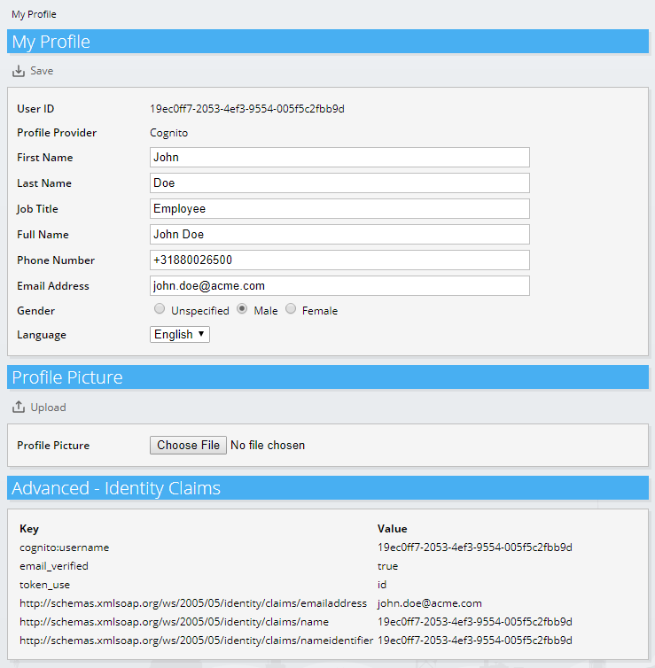Click the Profile Provider field label

pos(57,133)
